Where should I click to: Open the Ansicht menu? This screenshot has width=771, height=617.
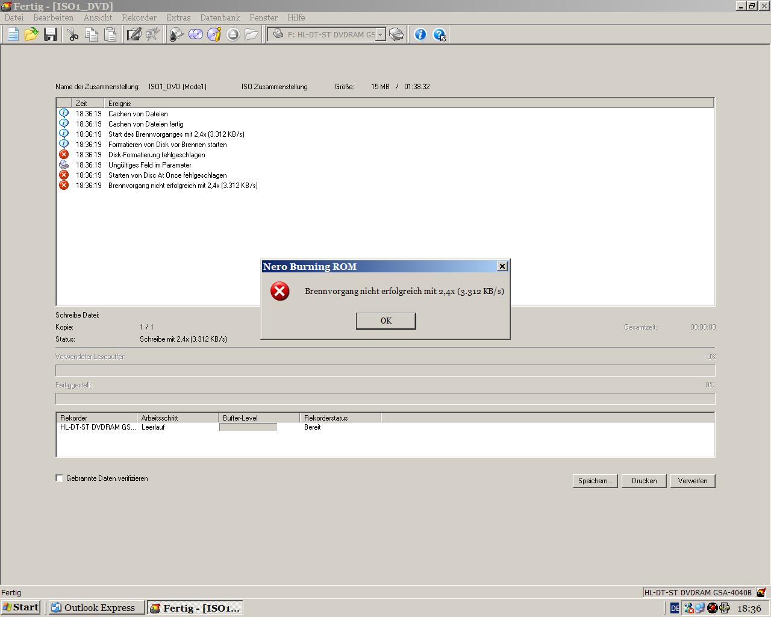pyautogui.click(x=98, y=17)
